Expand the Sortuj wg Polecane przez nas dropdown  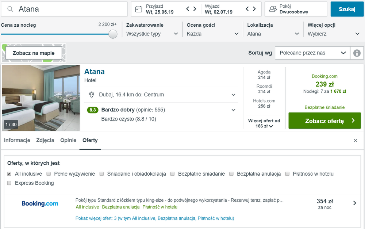point(312,53)
